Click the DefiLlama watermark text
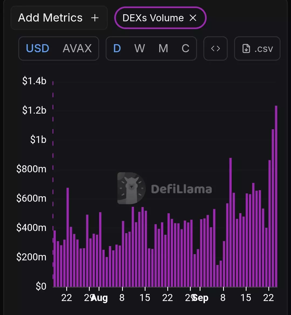 181,189
